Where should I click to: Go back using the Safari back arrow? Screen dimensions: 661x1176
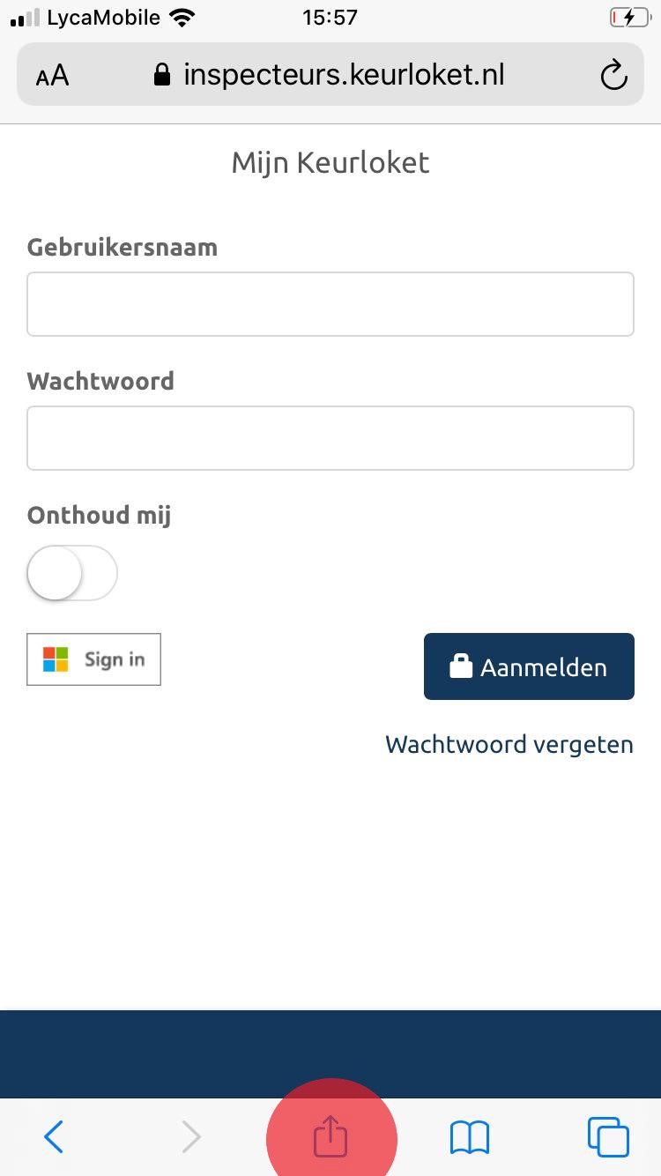54,1137
